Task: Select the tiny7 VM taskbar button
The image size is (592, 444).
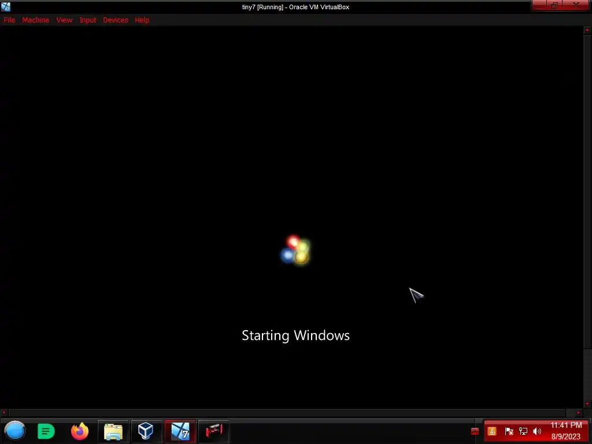Action: [x=180, y=431]
